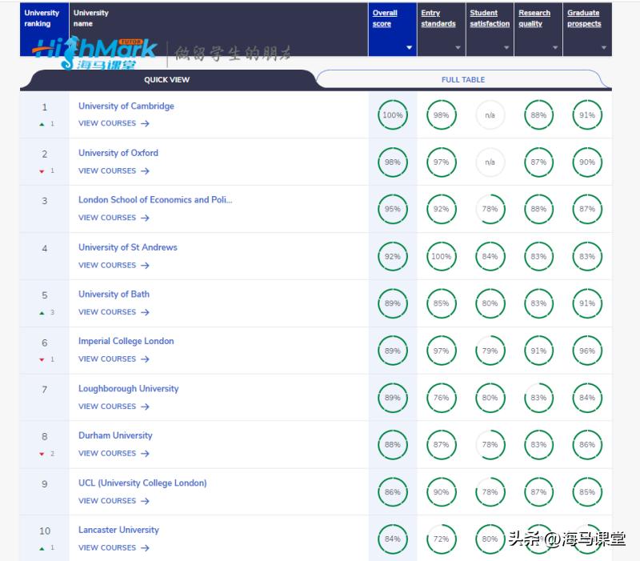Click Bath green up rank-change arrow
Viewport: 640px width, 561px height.
[42, 313]
